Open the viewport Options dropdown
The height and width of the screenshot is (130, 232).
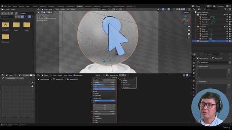(x=187, y=13)
